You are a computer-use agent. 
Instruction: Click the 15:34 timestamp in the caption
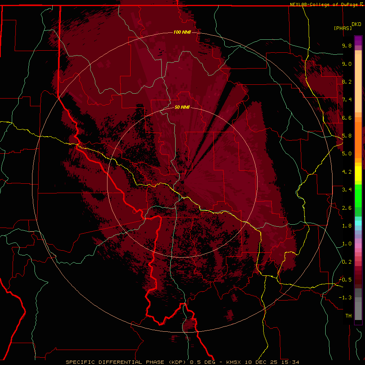[290, 362]
